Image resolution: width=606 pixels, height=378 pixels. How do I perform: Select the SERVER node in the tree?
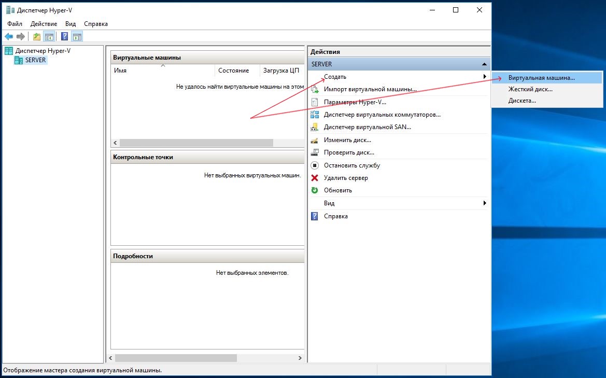pos(35,60)
